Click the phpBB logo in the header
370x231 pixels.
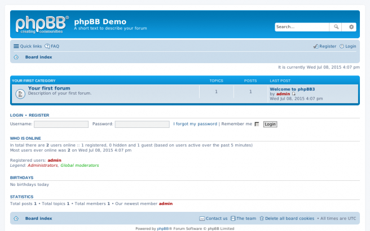click(x=42, y=24)
